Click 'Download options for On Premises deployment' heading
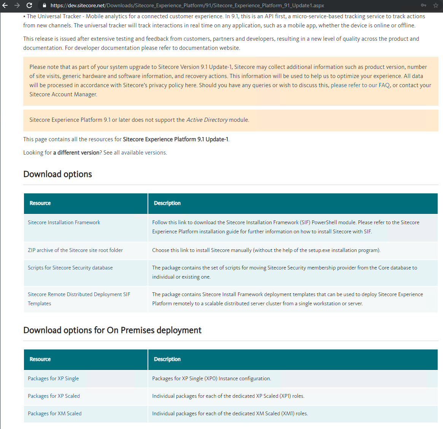This screenshot has width=443, height=429. pyautogui.click(x=112, y=330)
